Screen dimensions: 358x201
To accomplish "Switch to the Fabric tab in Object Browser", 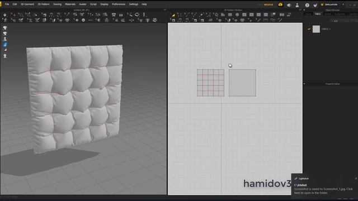I will (x=318, y=14).
